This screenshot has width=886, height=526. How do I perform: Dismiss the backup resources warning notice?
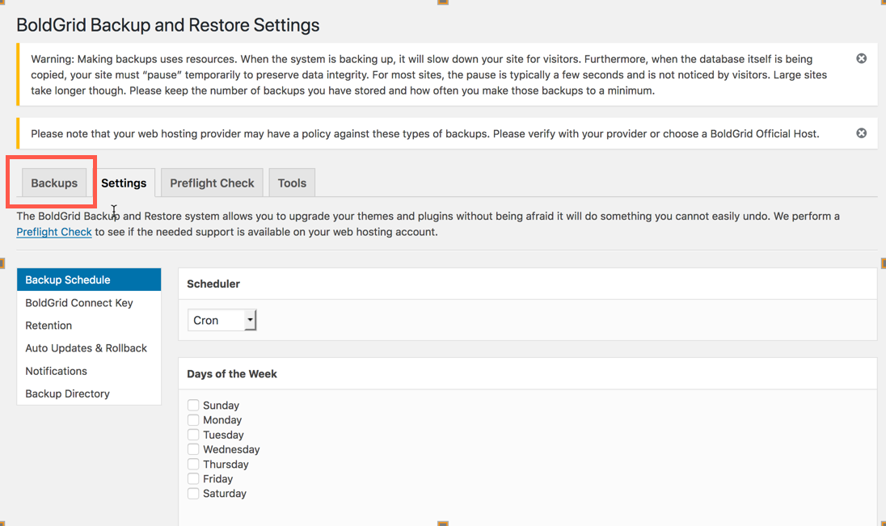pos(861,58)
